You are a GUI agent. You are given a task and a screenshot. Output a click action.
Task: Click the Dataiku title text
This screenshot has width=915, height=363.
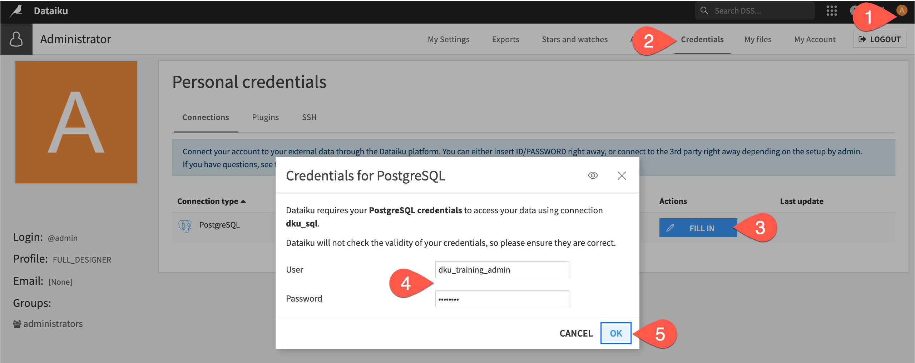coord(51,11)
